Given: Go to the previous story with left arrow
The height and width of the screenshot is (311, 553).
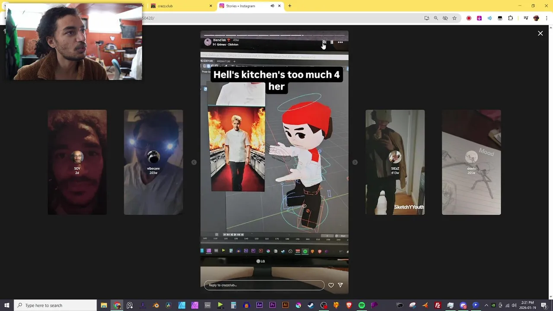Looking at the screenshot, I should click(194, 162).
